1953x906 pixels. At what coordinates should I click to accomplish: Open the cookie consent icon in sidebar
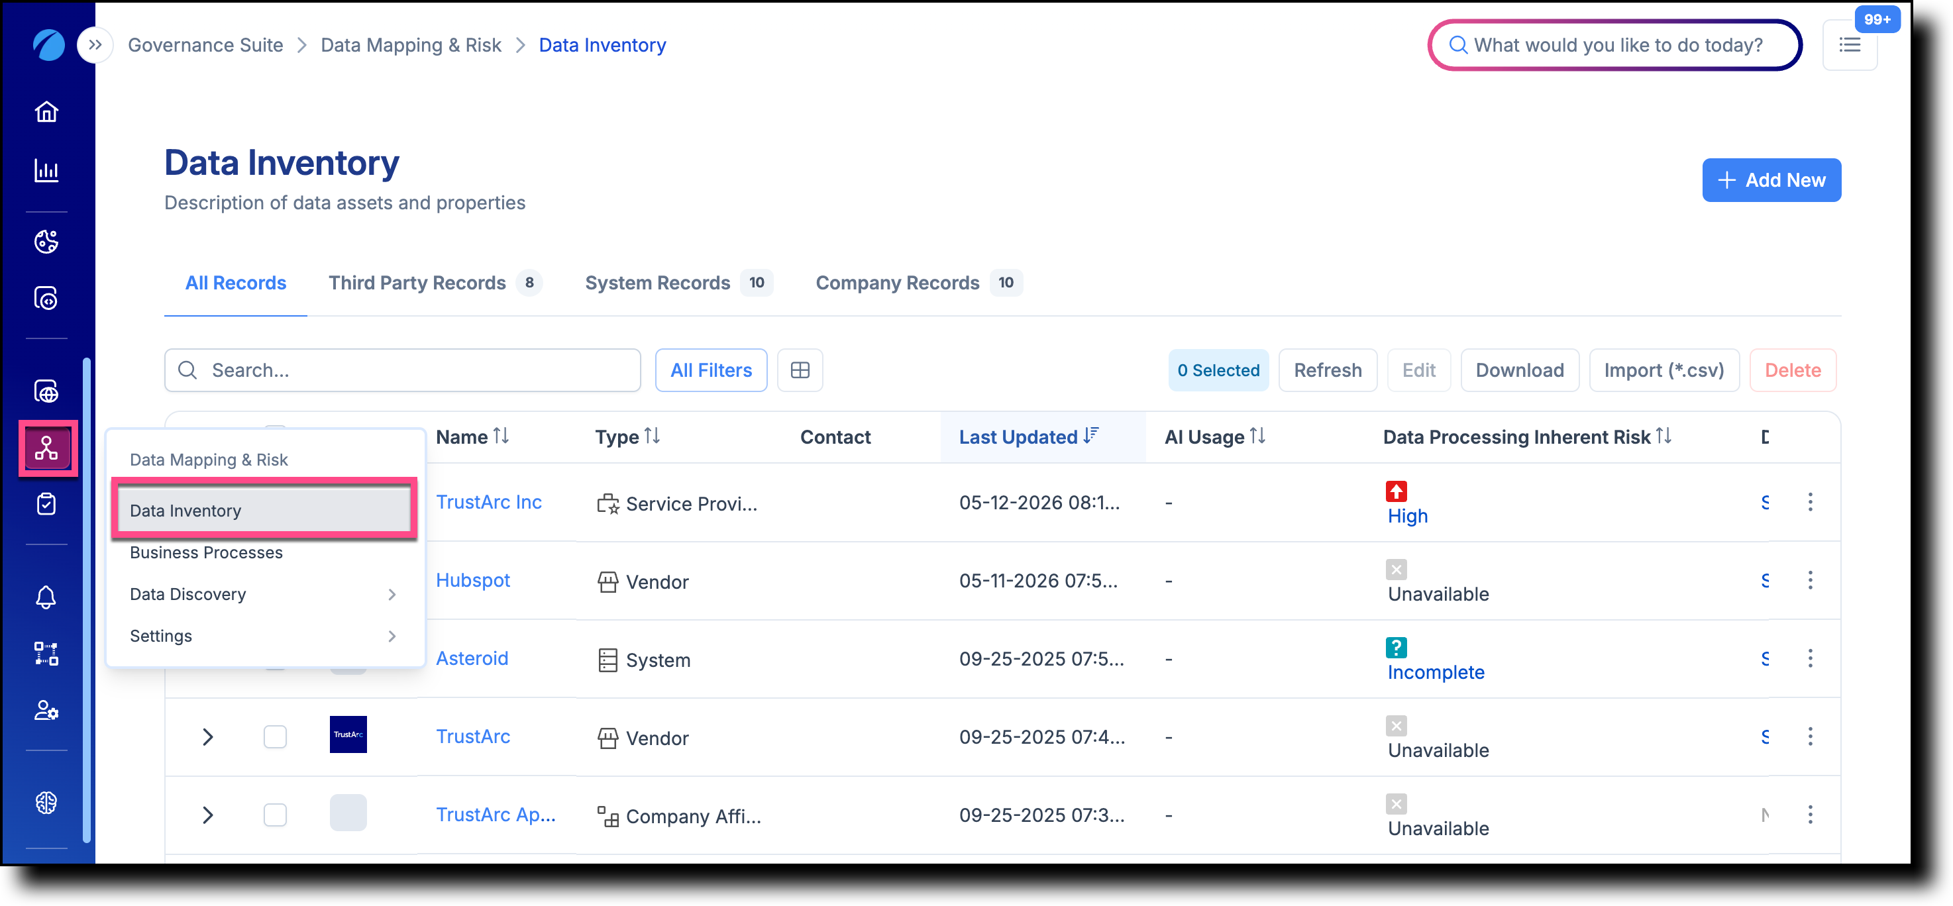[x=46, y=241]
